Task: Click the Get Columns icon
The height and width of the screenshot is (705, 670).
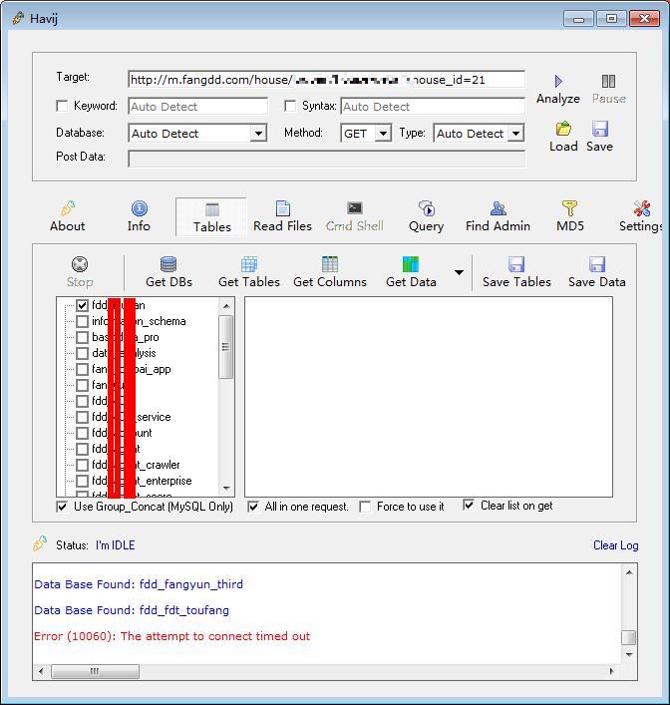Action: click(x=330, y=264)
